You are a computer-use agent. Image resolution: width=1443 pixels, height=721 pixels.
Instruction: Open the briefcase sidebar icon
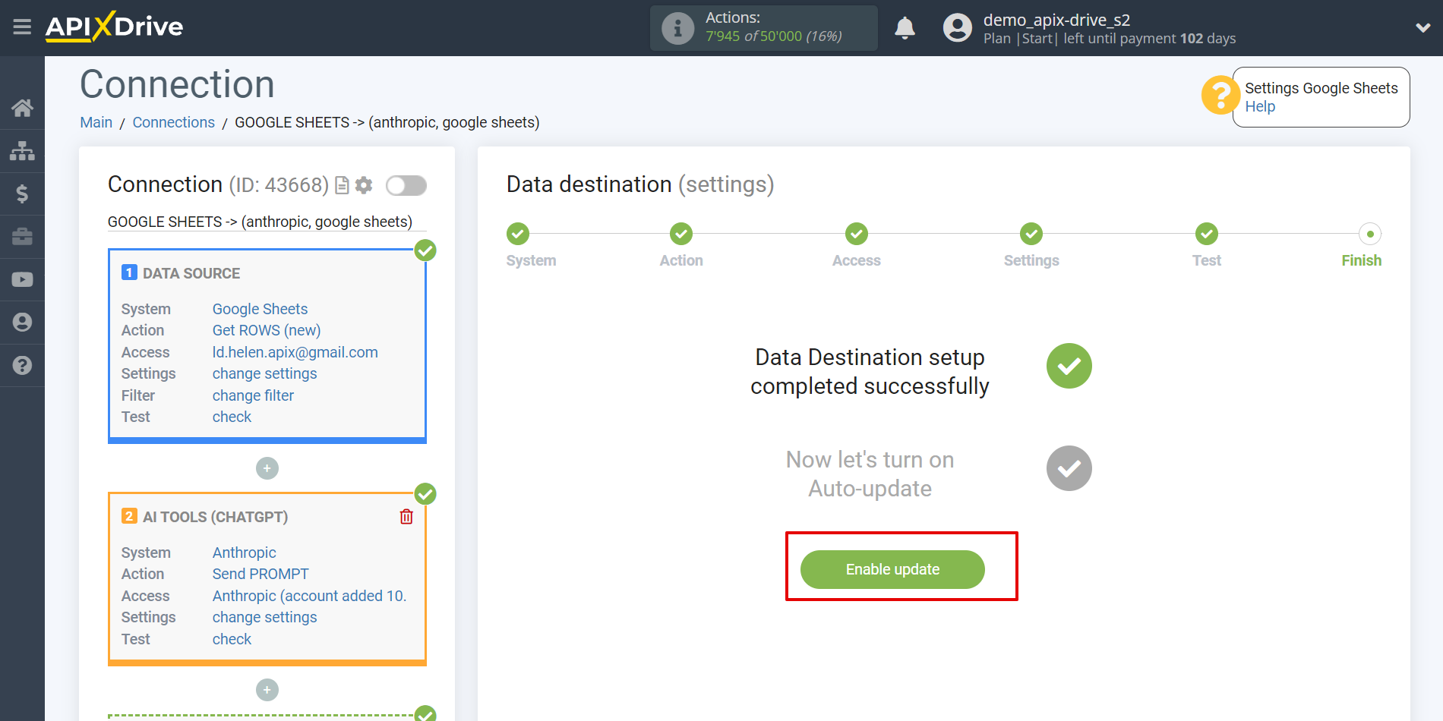[x=22, y=237]
